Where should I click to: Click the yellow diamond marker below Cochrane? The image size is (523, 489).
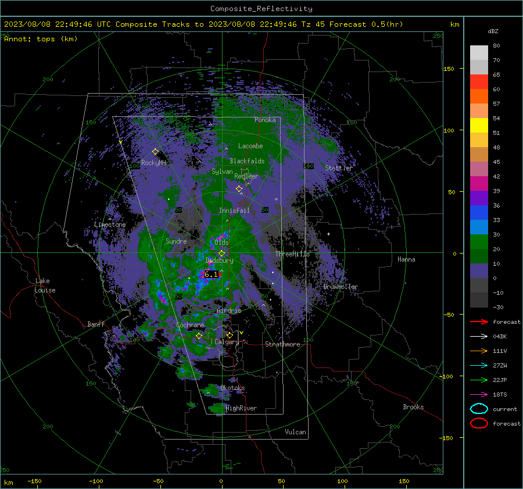tap(199, 335)
